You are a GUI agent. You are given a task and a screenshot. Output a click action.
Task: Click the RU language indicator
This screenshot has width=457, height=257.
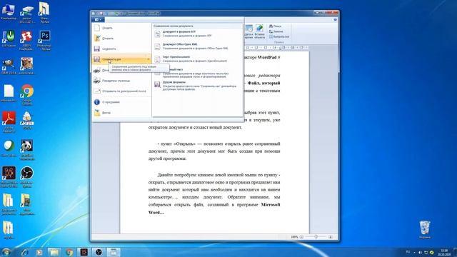click(408, 252)
